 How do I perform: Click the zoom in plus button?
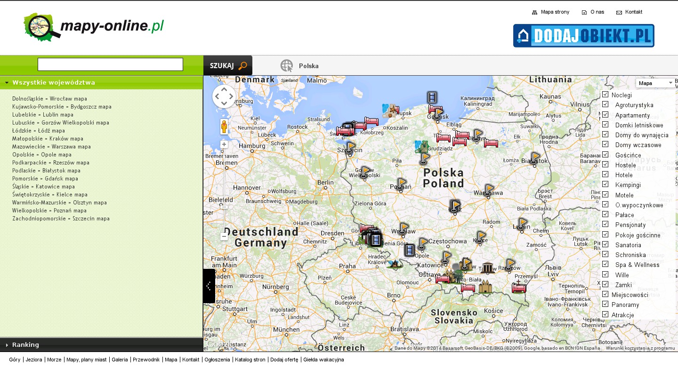point(224,145)
